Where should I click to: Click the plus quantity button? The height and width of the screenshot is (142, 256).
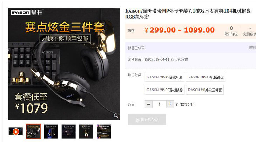170,104
